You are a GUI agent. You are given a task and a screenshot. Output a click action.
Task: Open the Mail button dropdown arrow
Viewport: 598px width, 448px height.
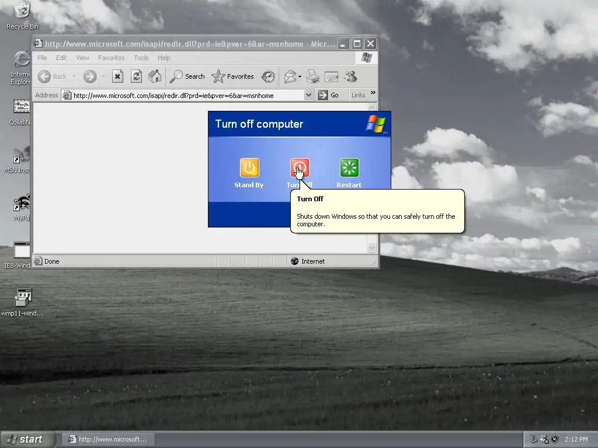[300, 76]
